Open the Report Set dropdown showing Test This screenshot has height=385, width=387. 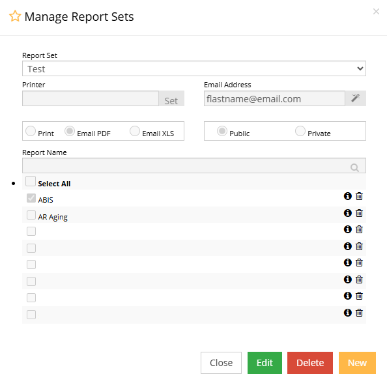[194, 68]
